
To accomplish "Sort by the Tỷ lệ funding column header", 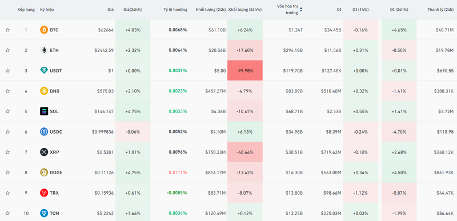I will (175, 10).
